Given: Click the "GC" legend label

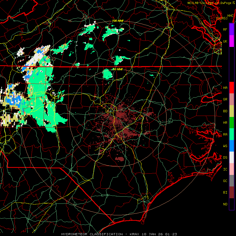Looking at the screenshot, I should [225, 181].
